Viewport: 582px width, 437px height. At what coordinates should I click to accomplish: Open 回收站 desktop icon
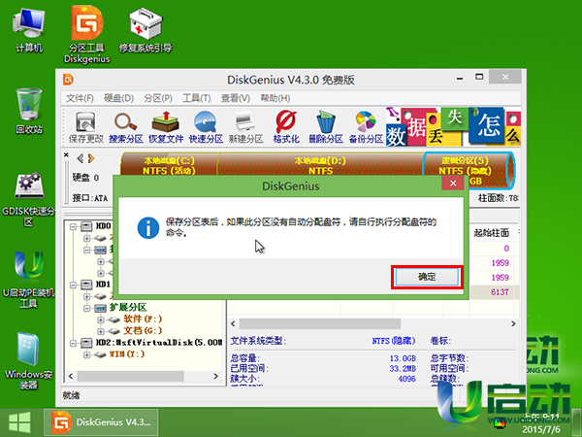pos(28,111)
